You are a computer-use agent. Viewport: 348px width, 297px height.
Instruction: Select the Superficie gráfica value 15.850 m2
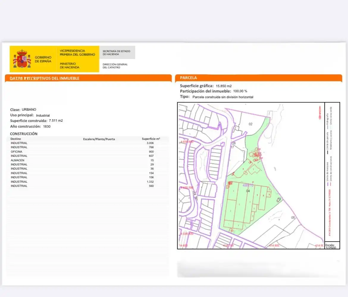tap(224, 86)
